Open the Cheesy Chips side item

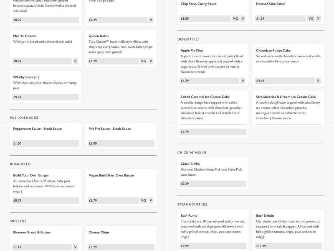(99, 233)
